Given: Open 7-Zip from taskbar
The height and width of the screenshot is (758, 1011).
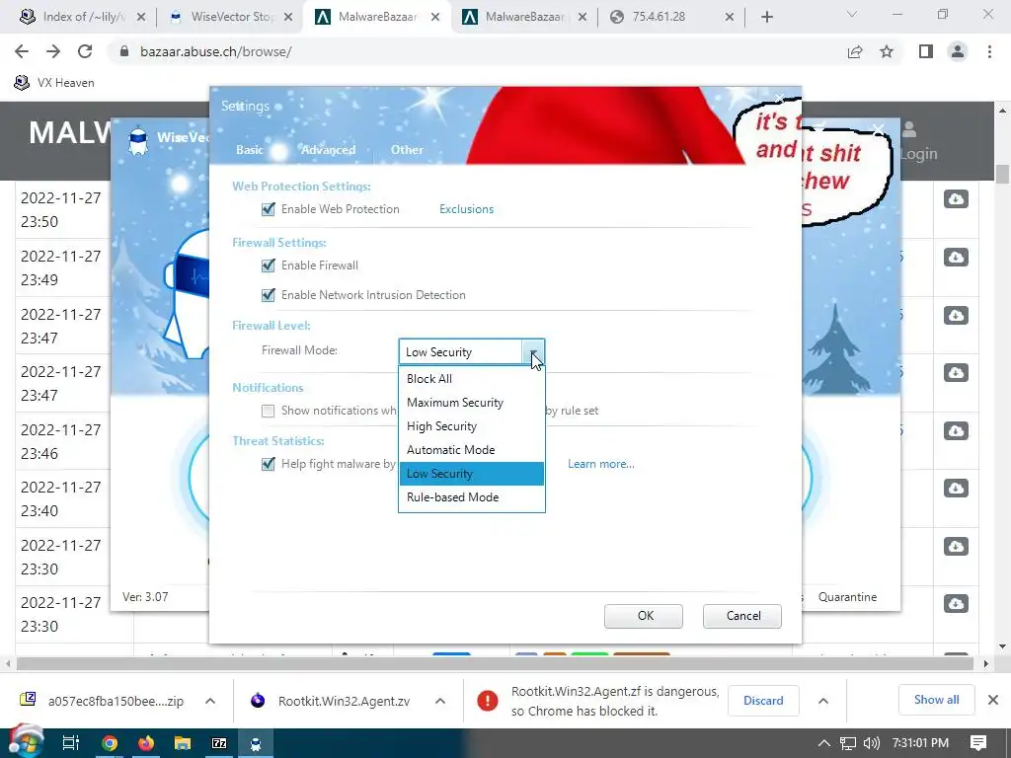Looking at the screenshot, I should [x=219, y=743].
